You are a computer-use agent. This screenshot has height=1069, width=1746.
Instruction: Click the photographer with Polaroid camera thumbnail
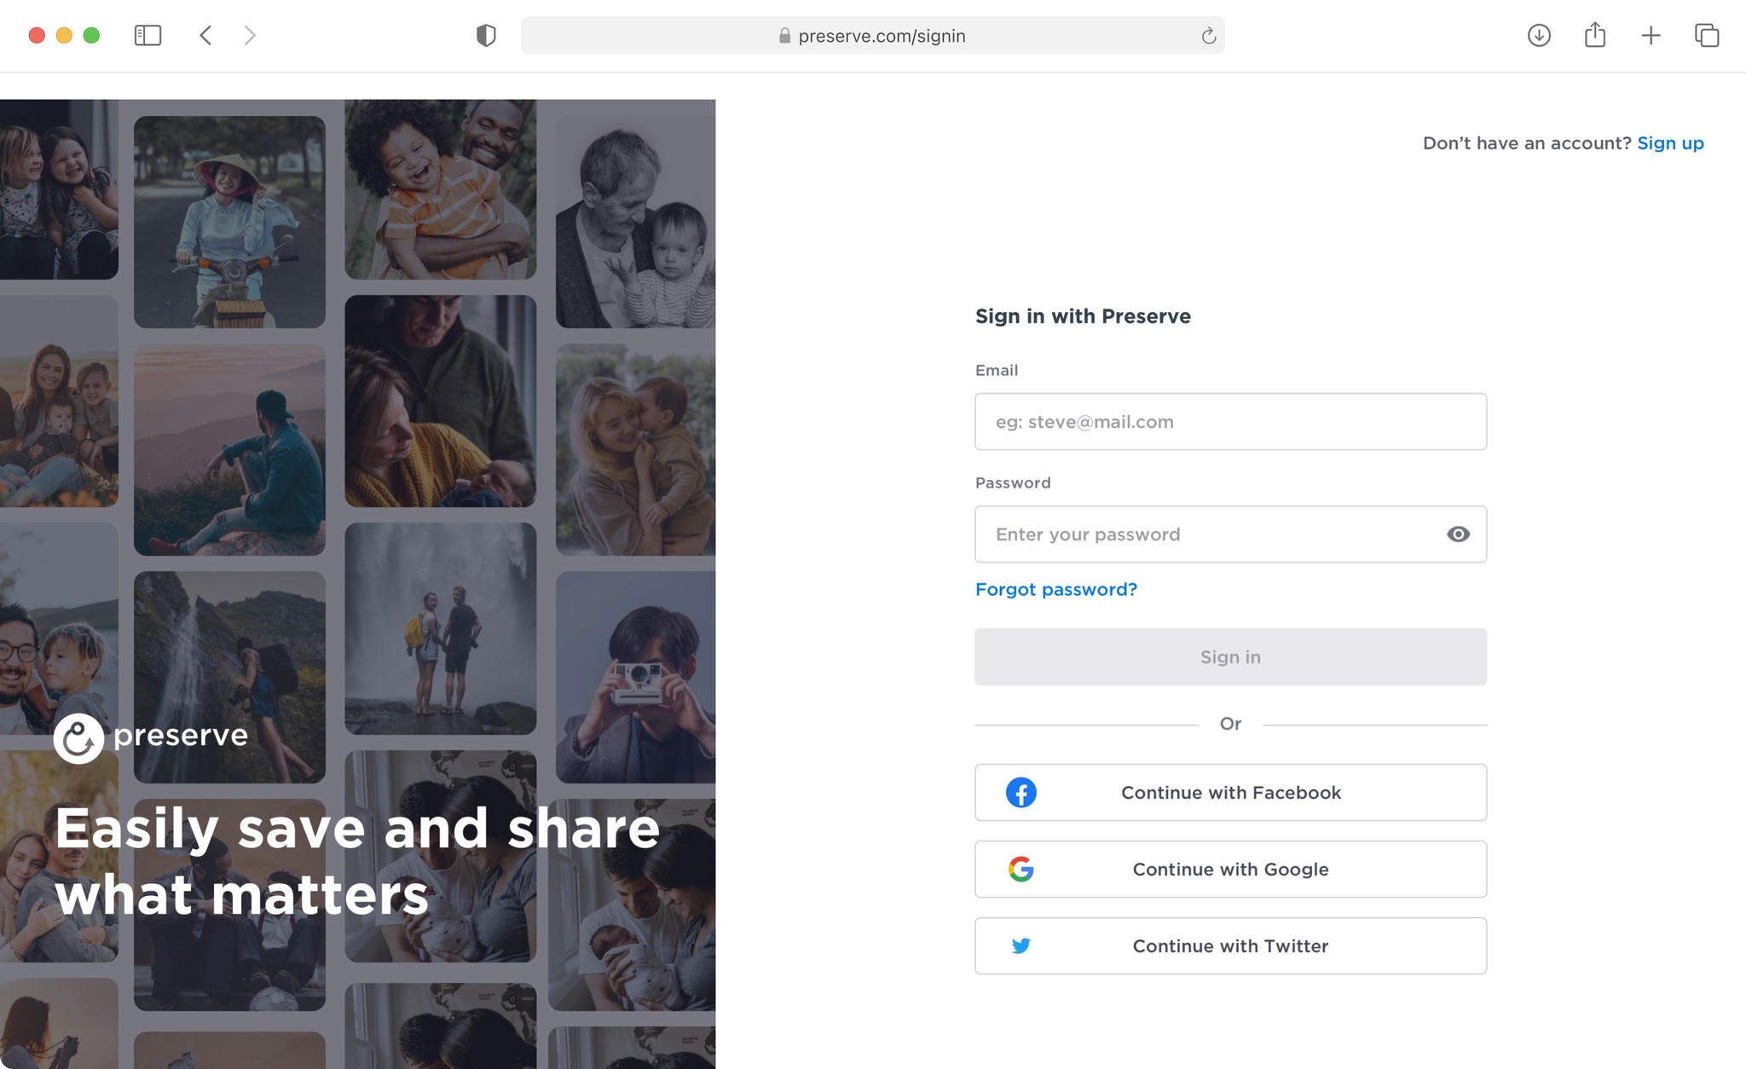tap(635, 677)
